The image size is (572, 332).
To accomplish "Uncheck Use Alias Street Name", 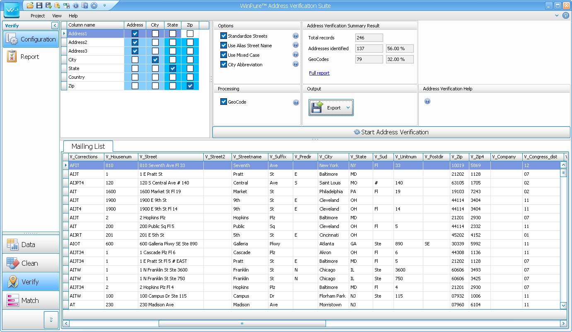I will [224, 45].
